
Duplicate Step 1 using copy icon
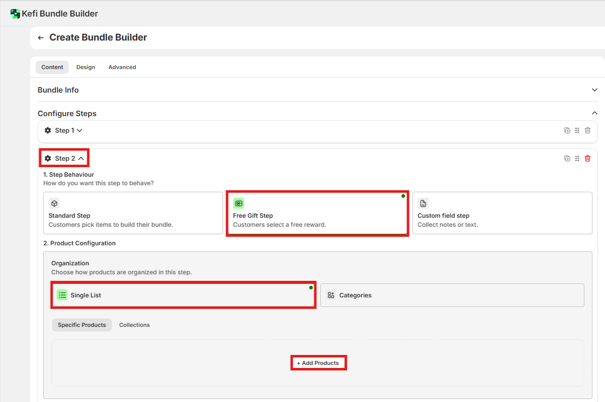567,130
